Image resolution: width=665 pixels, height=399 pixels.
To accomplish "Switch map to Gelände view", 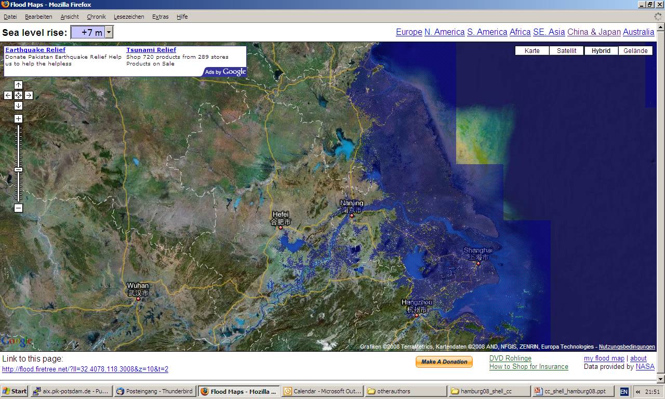I will [x=635, y=51].
